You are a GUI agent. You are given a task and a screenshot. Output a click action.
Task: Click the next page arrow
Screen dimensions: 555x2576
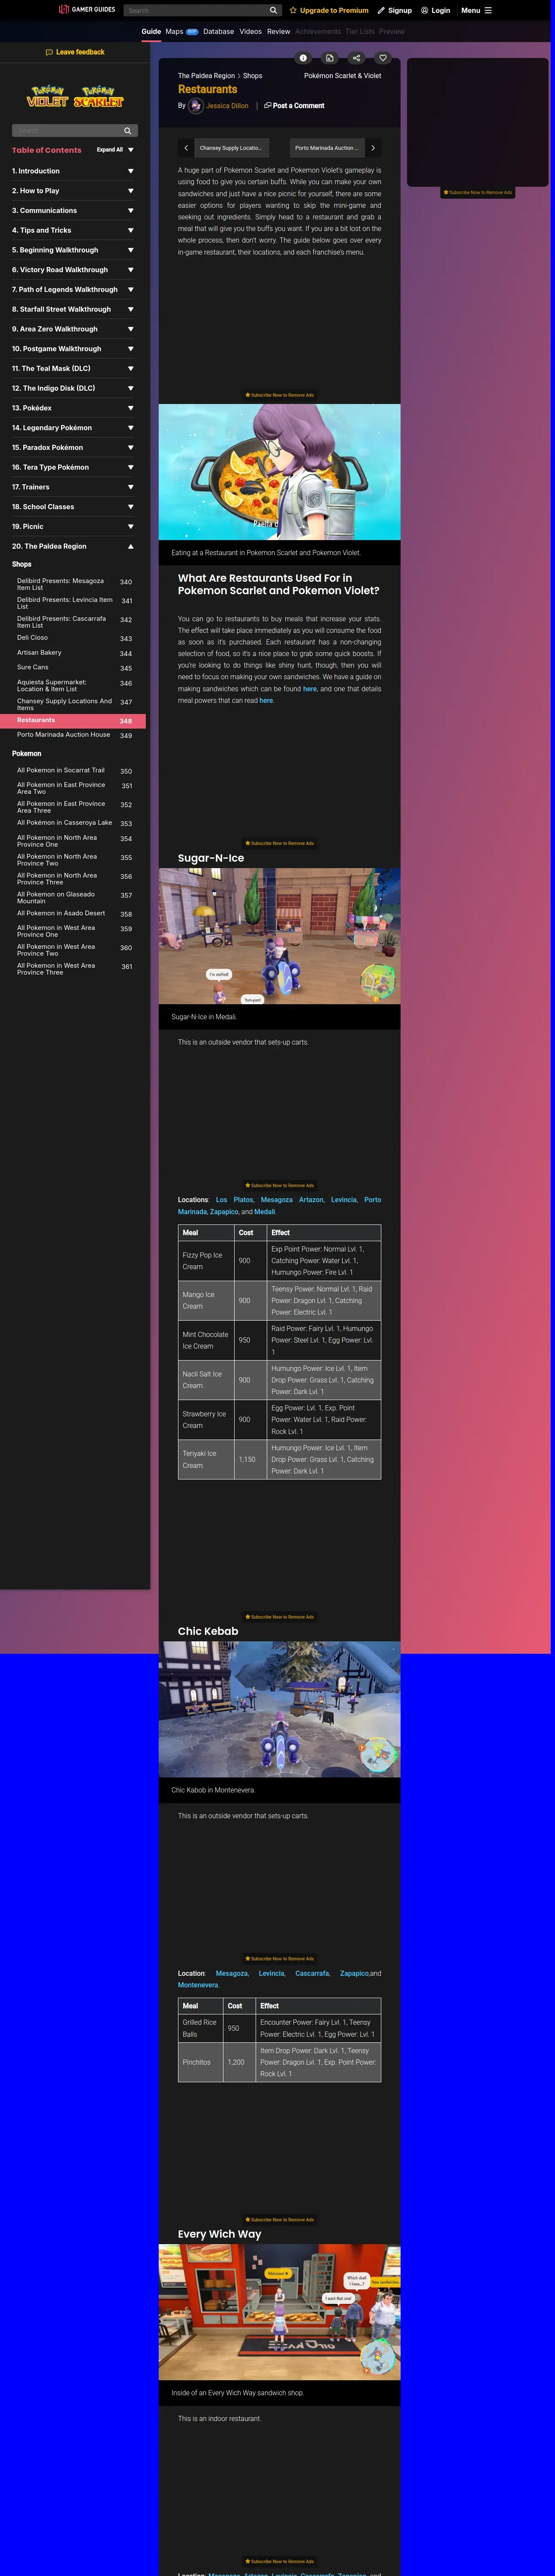(x=373, y=148)
